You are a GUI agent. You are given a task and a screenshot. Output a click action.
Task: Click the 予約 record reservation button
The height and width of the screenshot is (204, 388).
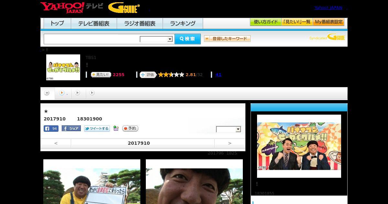130,129
